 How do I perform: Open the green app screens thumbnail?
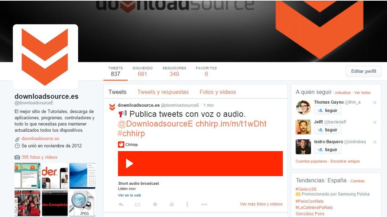(27, 176)
